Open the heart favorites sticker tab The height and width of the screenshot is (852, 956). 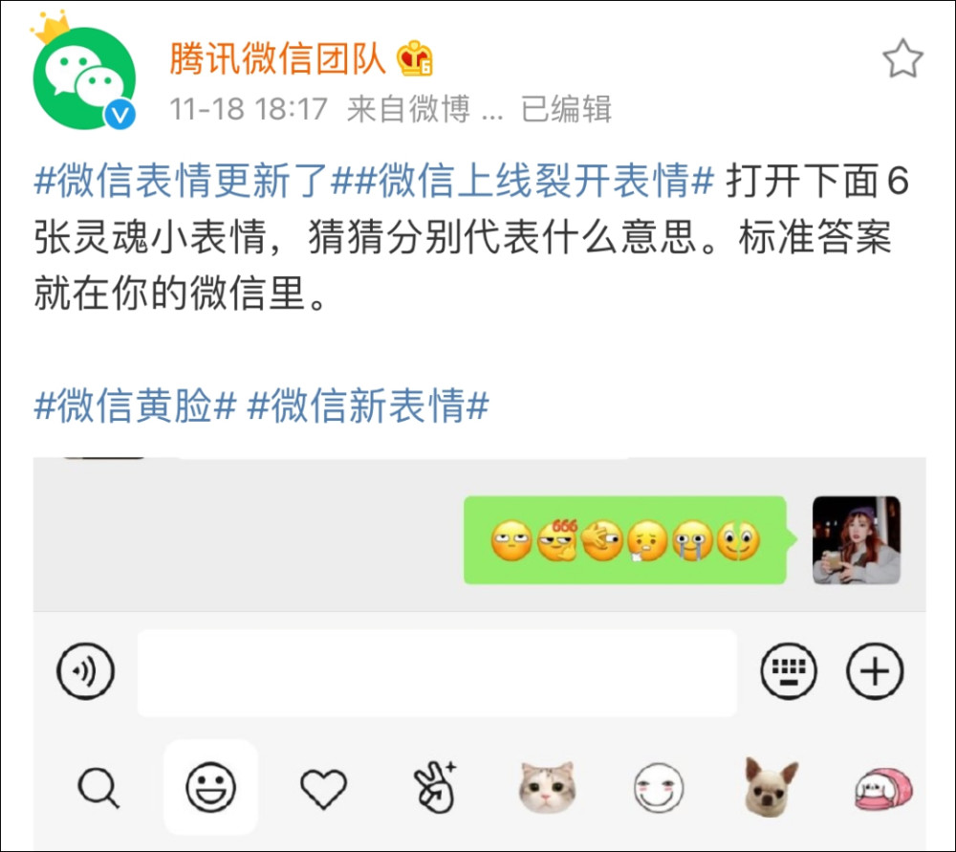324,788
